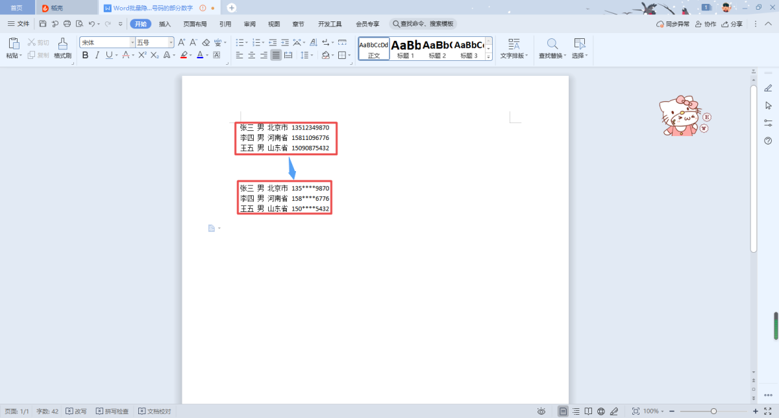Screen dimensions: 779x418
Task: Click the 分享 (Share) button
Action: click(x=732, y=24)
